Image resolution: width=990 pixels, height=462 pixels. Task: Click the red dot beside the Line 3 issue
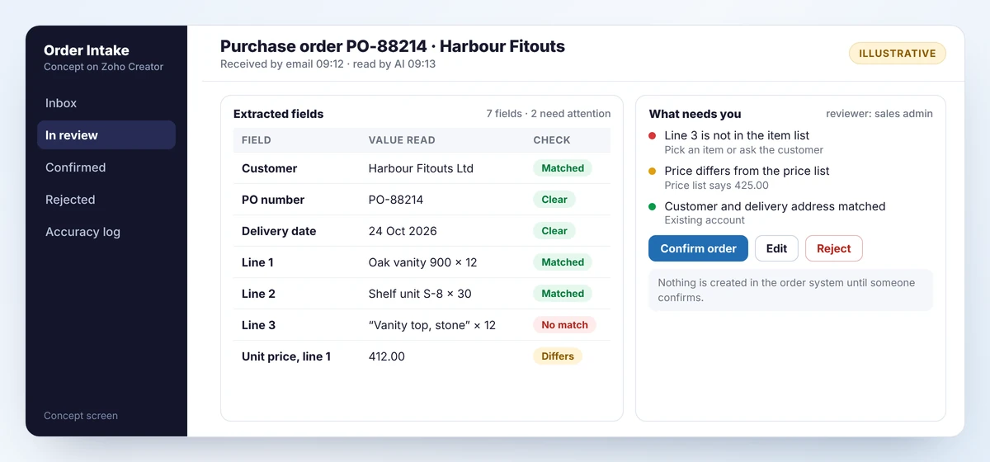click(653, 135)
